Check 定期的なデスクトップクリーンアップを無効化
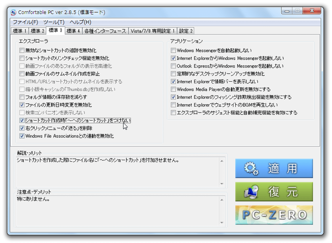 [173, 74]
